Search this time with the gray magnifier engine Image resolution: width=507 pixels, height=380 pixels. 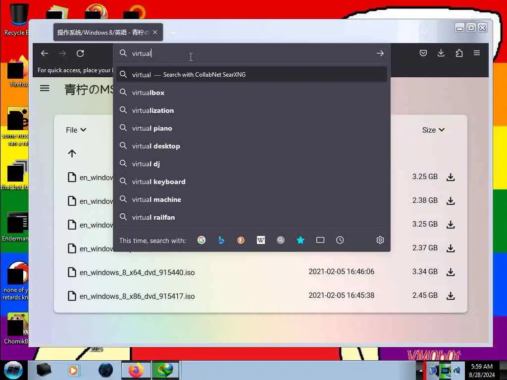[281, 240]
